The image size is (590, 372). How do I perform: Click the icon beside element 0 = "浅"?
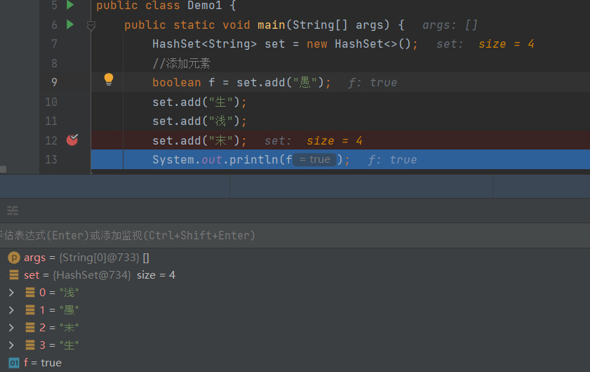[30, 293]
